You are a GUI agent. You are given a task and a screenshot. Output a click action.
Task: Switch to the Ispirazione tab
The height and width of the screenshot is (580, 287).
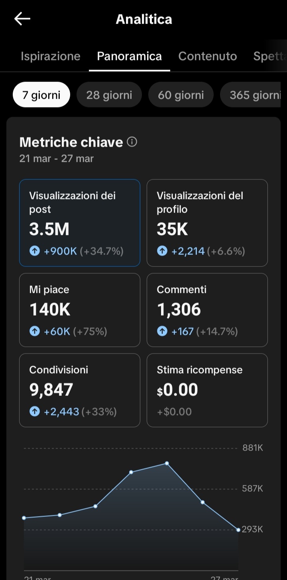tap(51, 56)
